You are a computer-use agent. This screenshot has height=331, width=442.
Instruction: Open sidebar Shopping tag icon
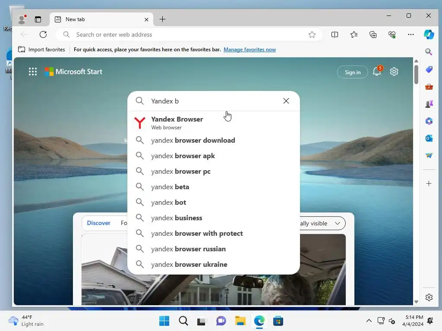tap(429, 69)
